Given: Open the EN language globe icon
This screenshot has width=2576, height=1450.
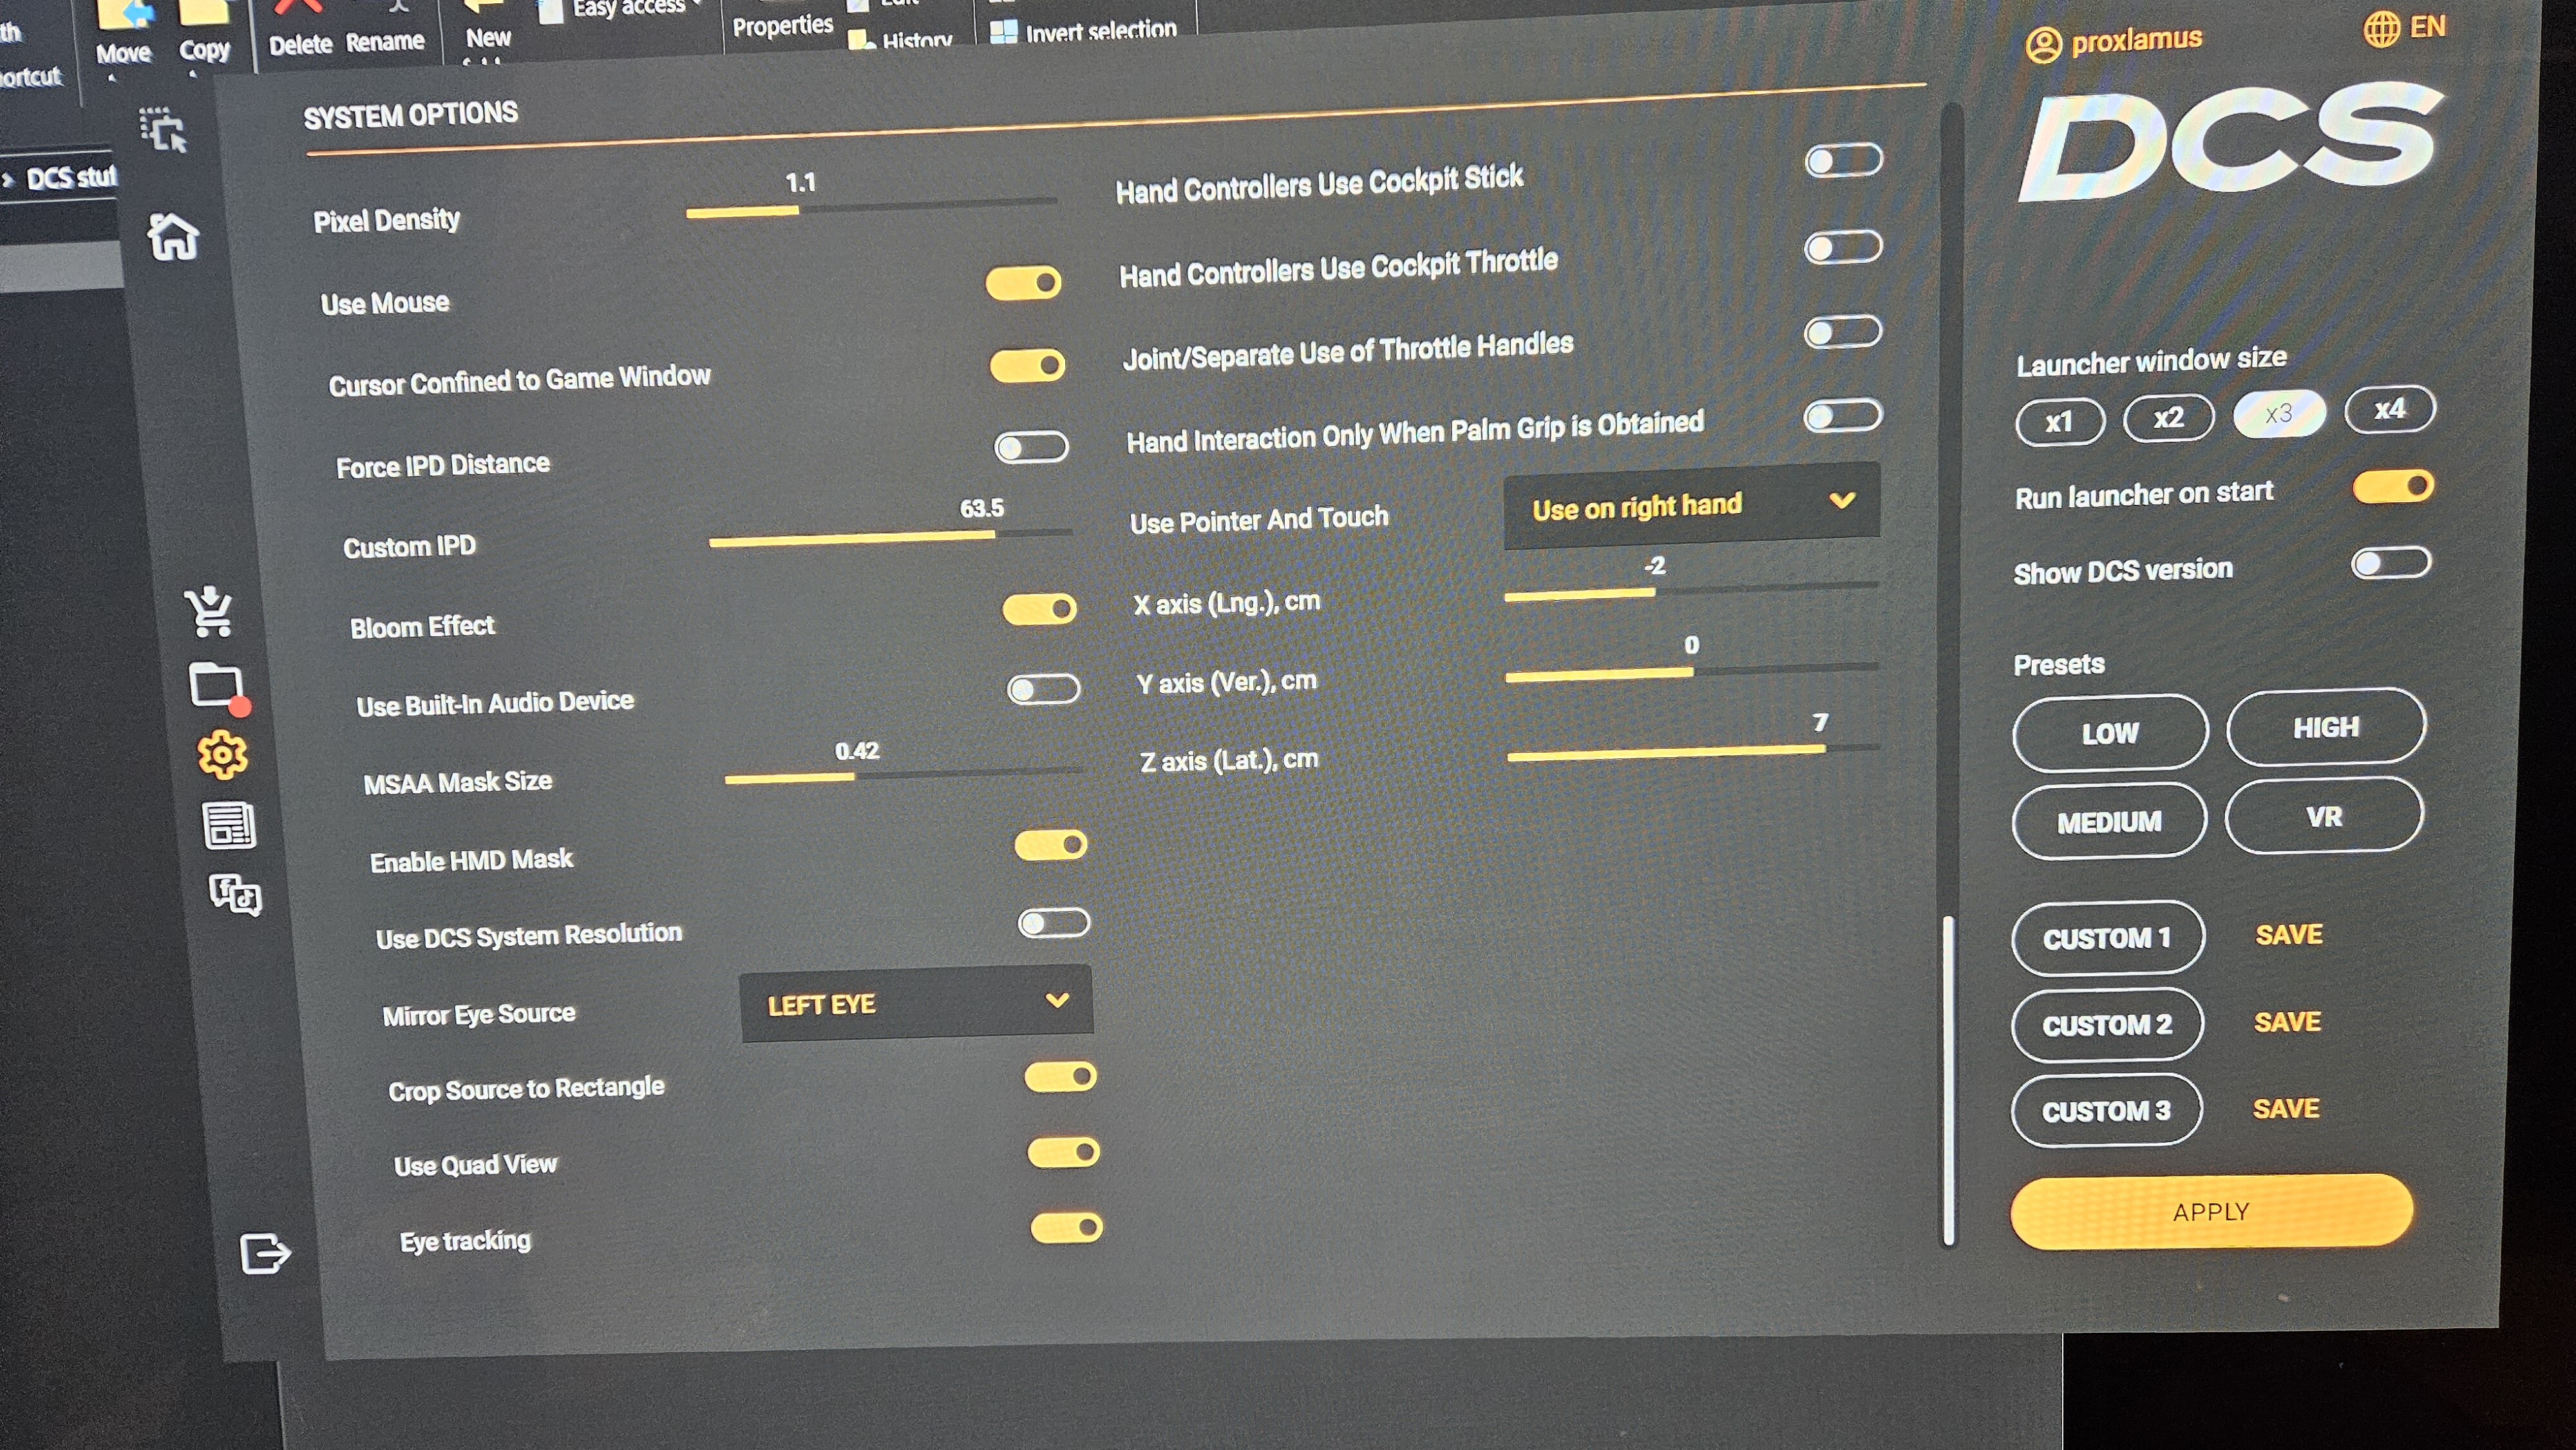Looking at the screenshot, I should 2382,28.
